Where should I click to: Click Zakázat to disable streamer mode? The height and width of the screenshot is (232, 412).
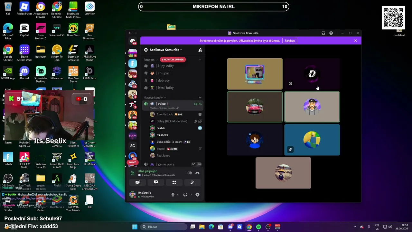tap(290, 41)
